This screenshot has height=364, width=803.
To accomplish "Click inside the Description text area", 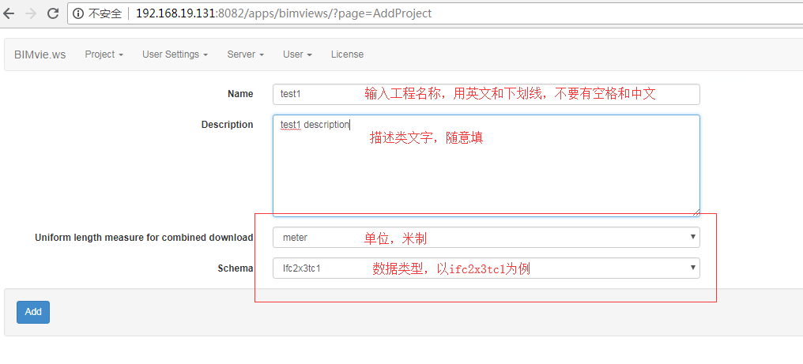I will coord(485,166).
